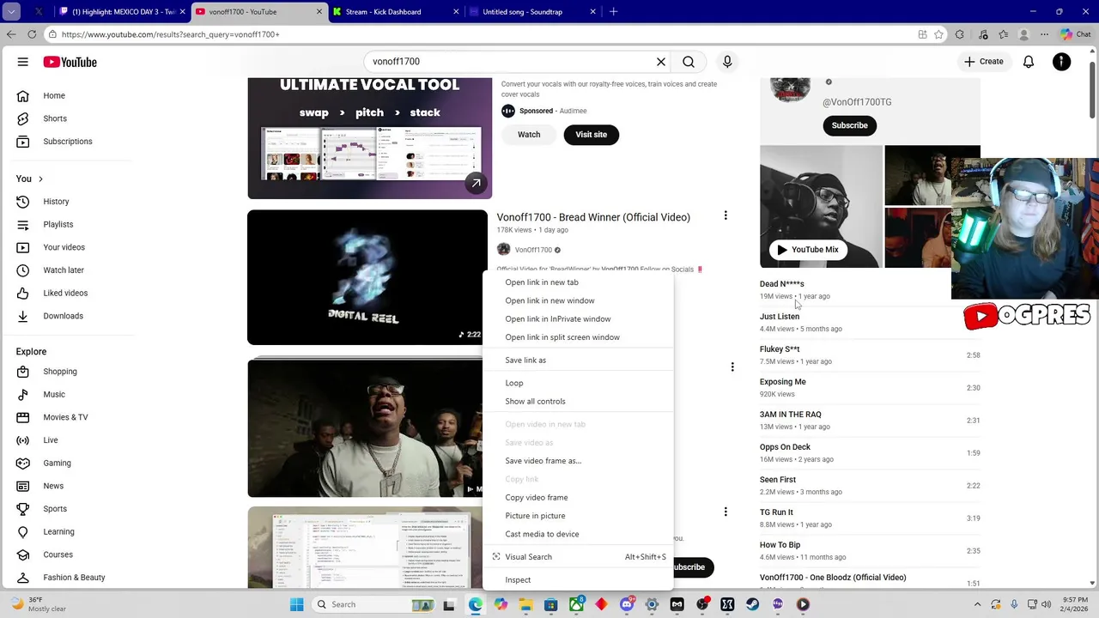The height and width of the screenshot is (618, 1099).
Task: Subscribe to @VonOff1700TG channel
Action: (x=849, y=125)
